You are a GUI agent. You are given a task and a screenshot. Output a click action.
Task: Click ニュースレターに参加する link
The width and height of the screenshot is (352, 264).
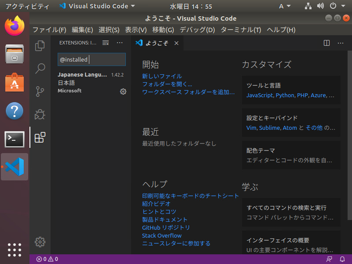point(176,244)
